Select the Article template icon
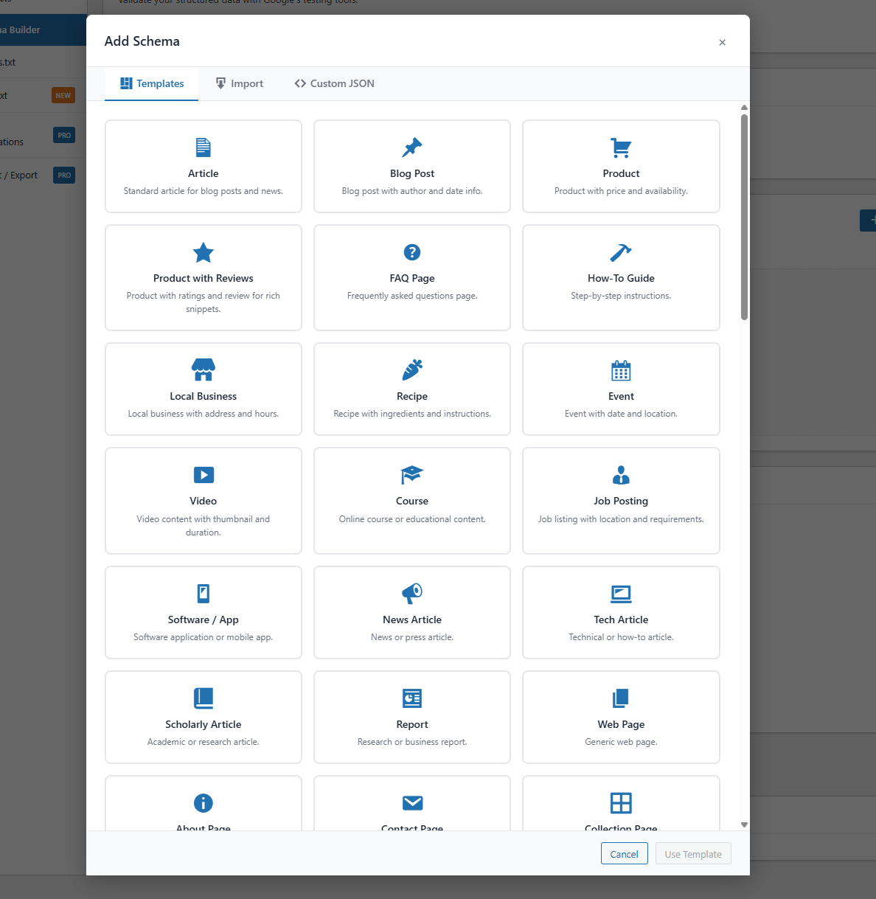 [x=203, y=147]
